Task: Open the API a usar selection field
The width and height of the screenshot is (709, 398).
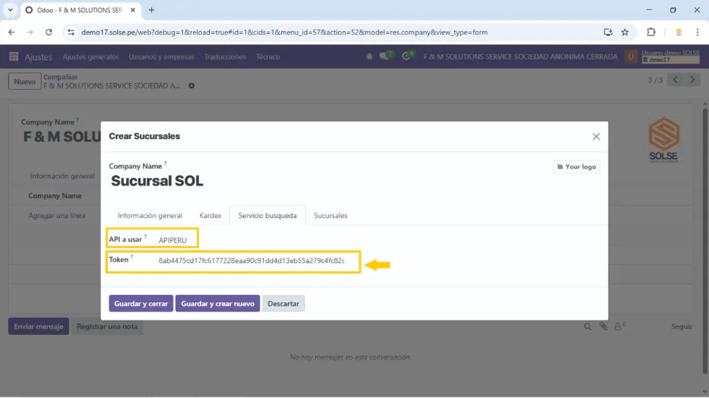Action: [177, 239]
